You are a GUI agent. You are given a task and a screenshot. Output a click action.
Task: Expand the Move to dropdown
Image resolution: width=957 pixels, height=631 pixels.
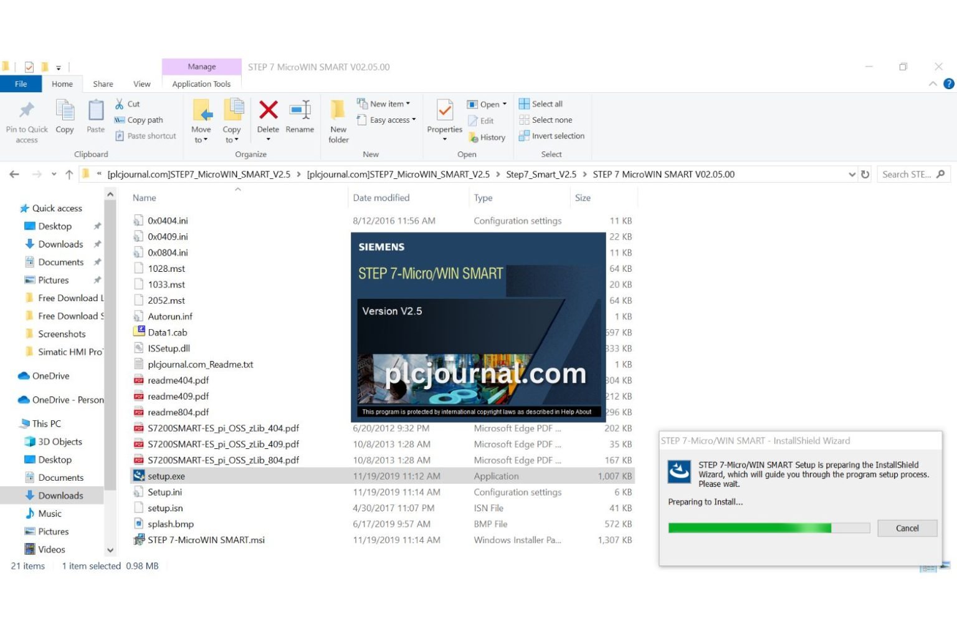point(201,140)
